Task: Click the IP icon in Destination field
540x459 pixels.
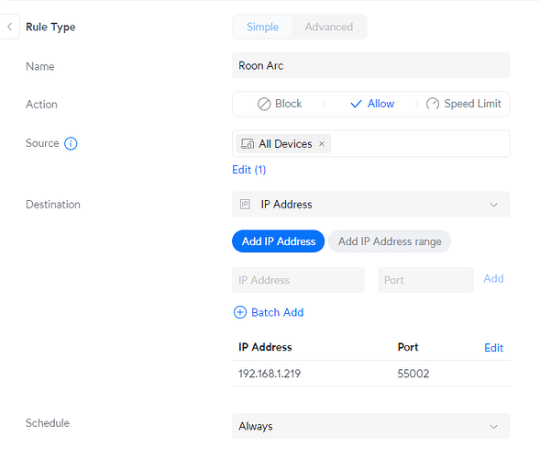Action: coord(245,204)
